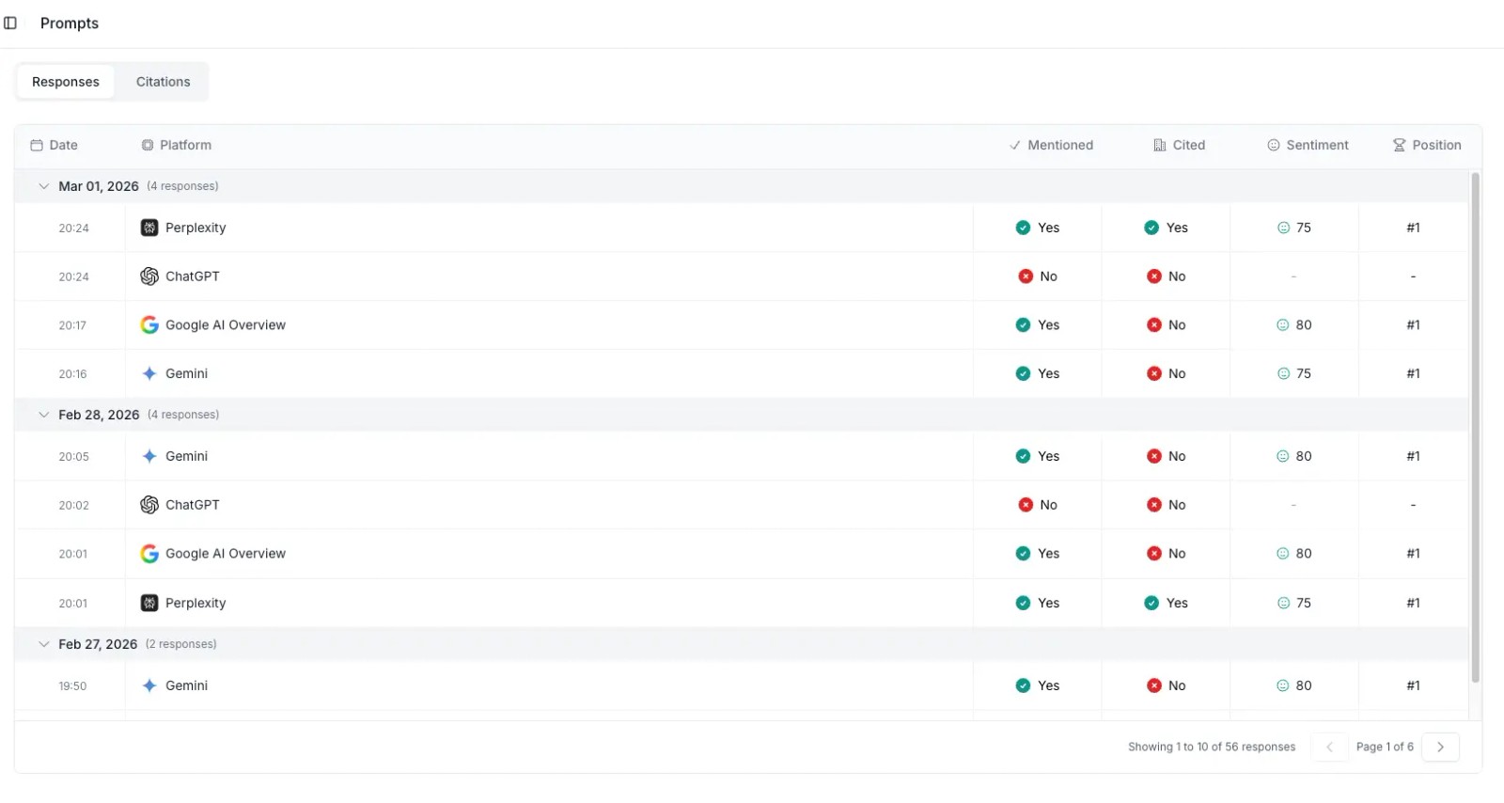
Task: Go to the next page of responses
Action: [x=1440, y=747]
